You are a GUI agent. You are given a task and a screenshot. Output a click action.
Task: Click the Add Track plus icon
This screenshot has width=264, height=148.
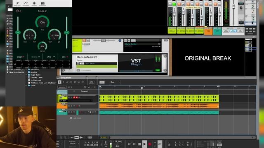(71, 118)
